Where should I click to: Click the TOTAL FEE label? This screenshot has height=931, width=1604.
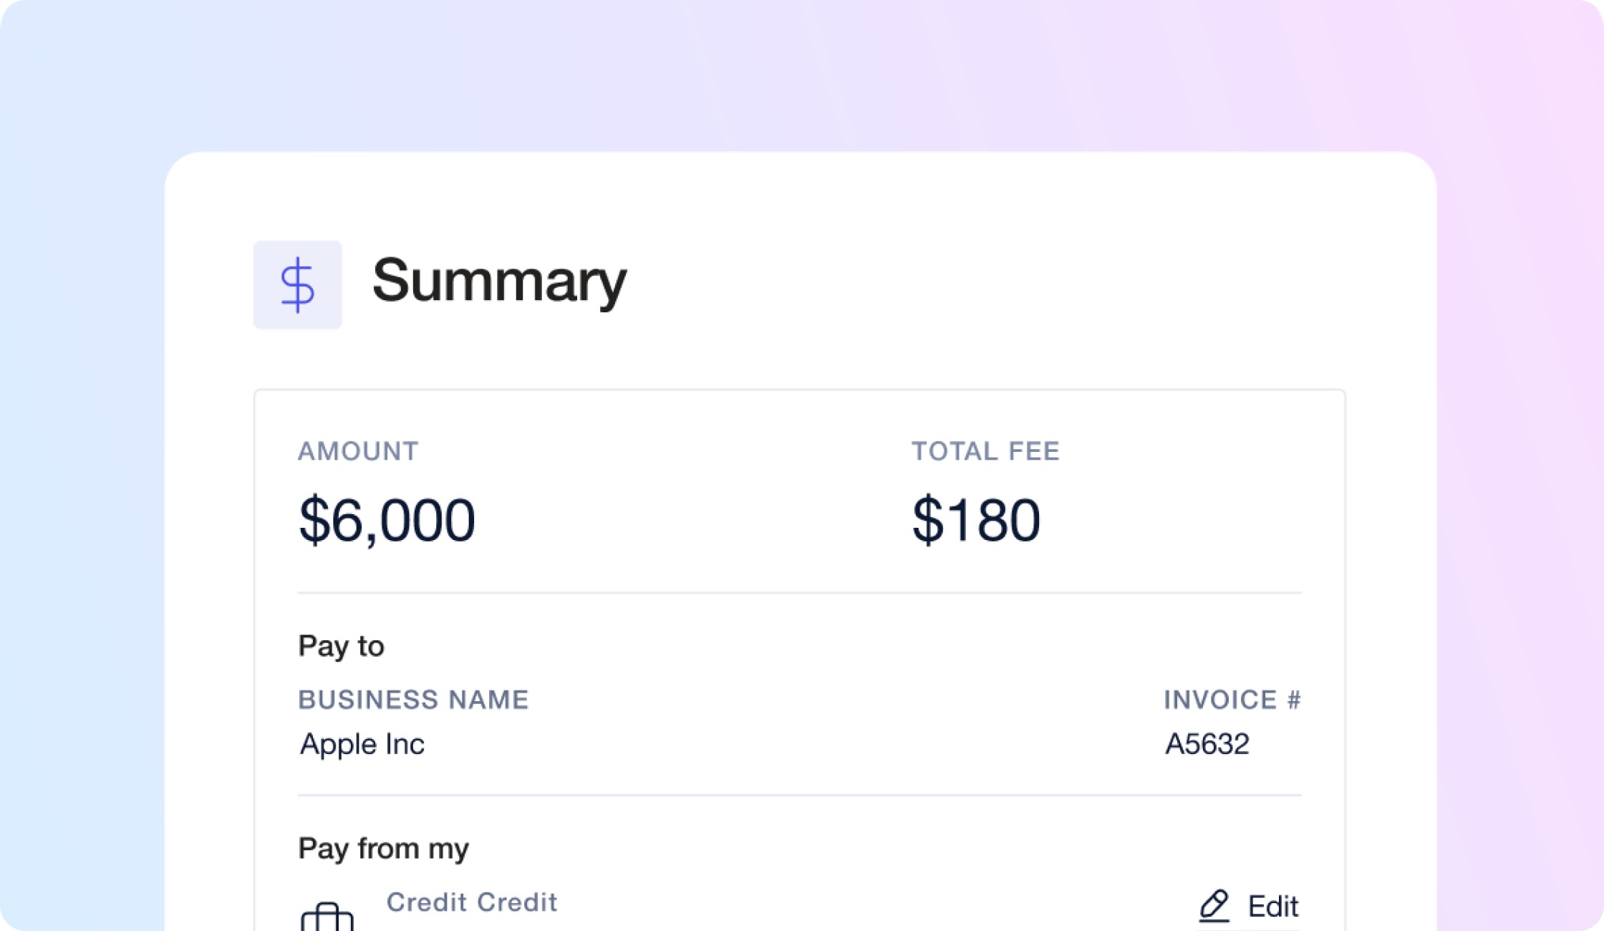tap(985, 451)
